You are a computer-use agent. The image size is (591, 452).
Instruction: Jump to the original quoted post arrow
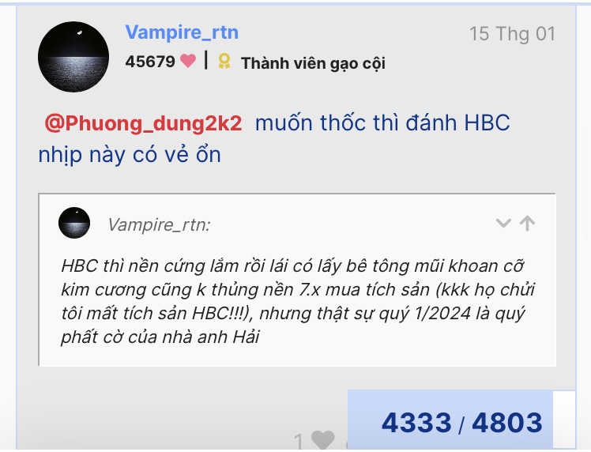(x=527, y=223)
